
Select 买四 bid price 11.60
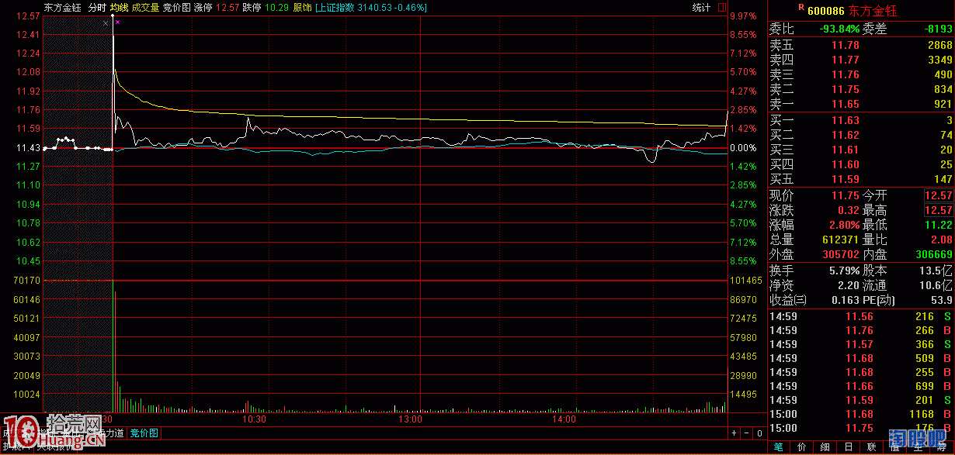point(846,164)
